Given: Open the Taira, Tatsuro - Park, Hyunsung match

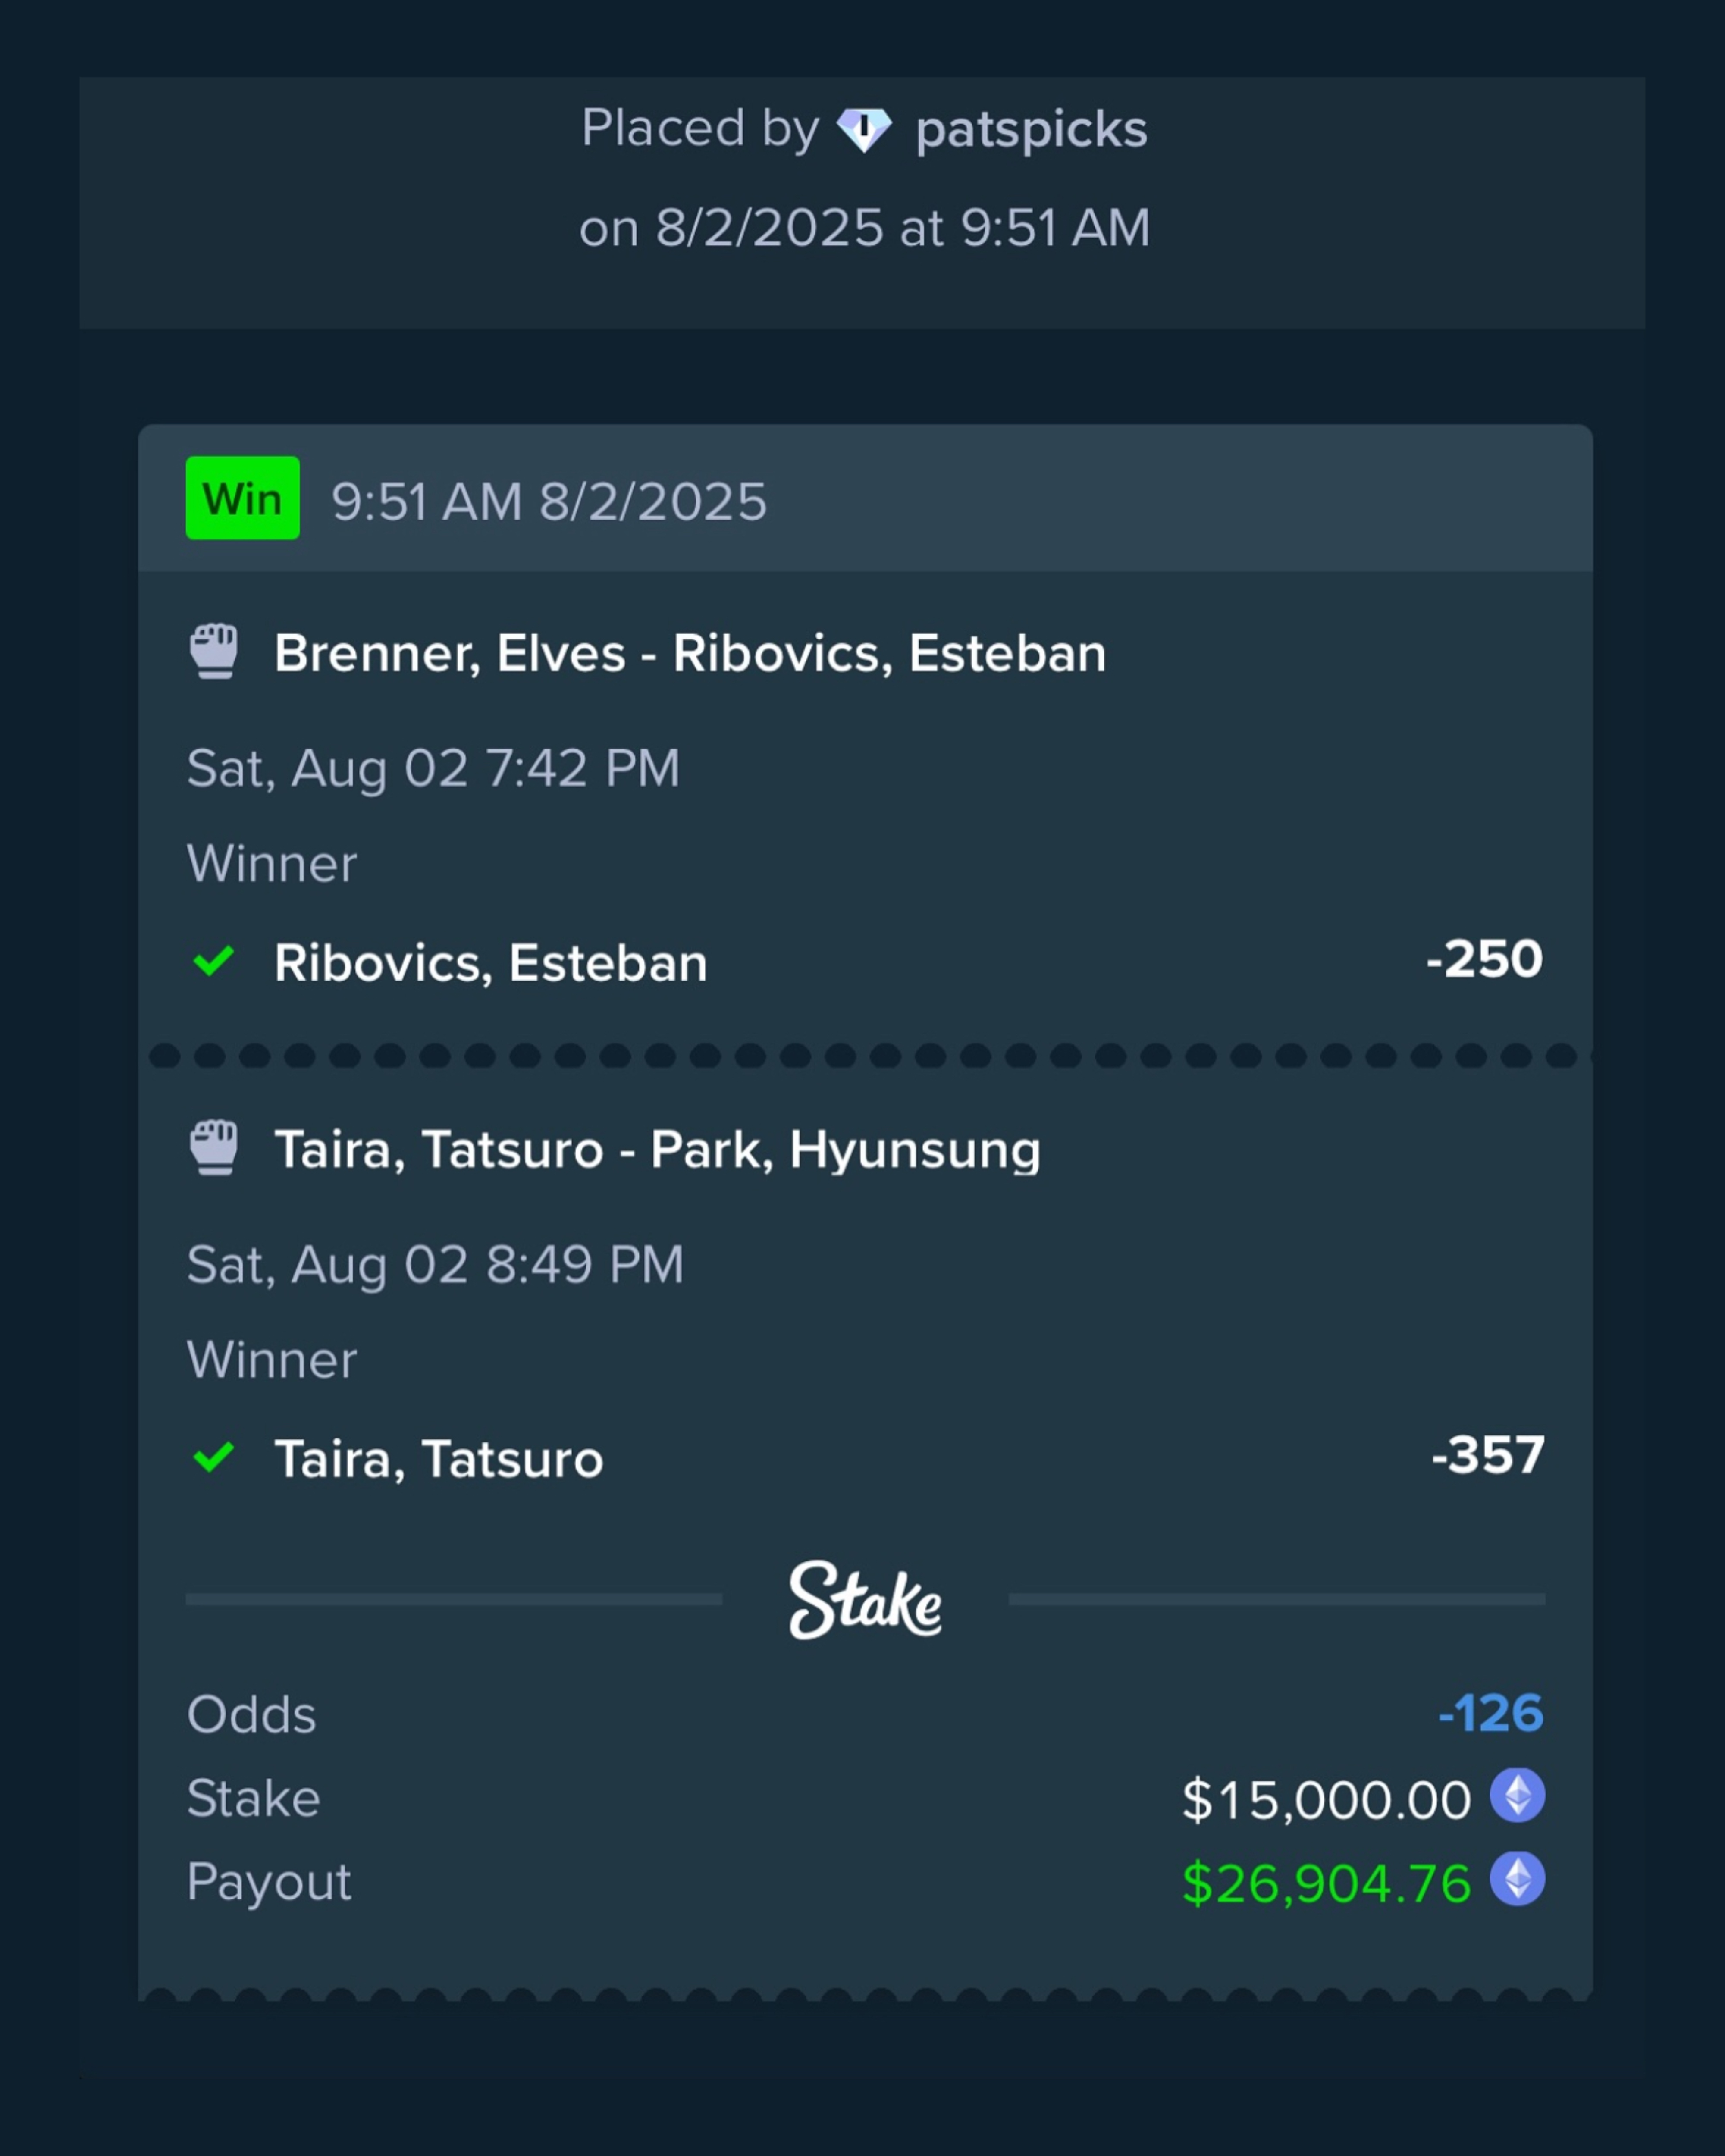Looking at the screenshot, I should coord(657,1149).
